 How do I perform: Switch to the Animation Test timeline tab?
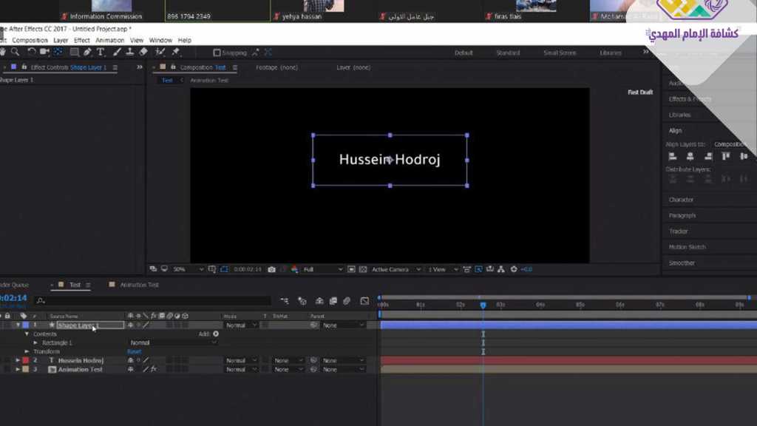(139, 285)
